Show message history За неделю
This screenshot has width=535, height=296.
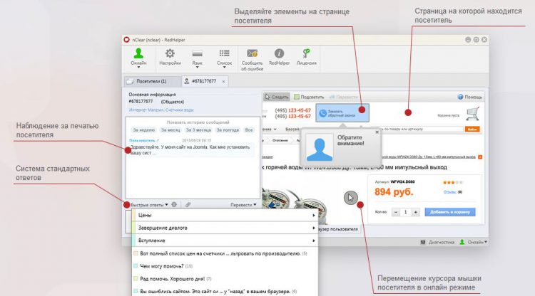(x=143, y=130)
